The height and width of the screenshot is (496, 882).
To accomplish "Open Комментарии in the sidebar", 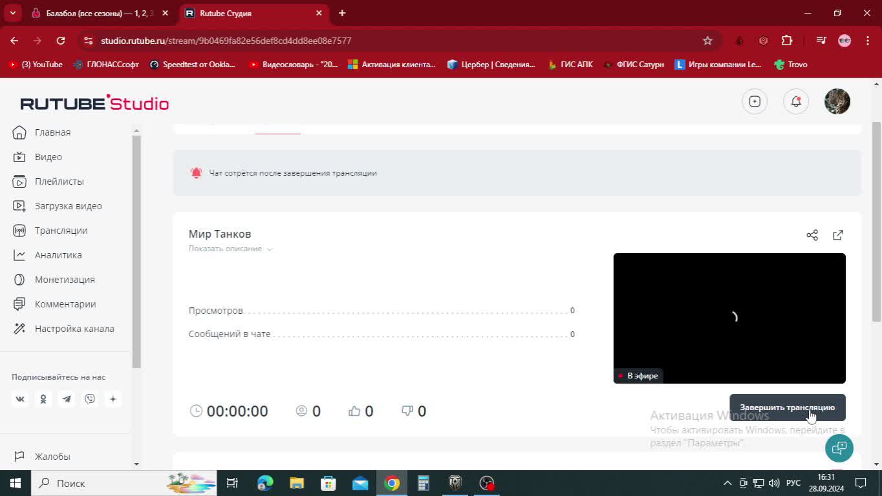I will click(x=65, y=304).
